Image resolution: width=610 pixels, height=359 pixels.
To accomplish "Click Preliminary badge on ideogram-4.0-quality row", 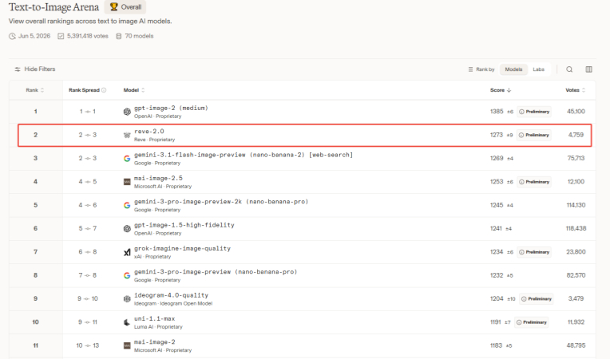I will tap(537, 299).
